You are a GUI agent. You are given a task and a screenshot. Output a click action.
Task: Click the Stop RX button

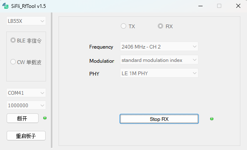pyautogui.click(x=159, y=119)
